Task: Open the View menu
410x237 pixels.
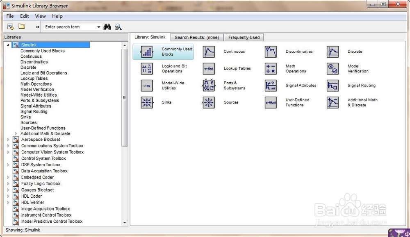Action: [40, 16]
